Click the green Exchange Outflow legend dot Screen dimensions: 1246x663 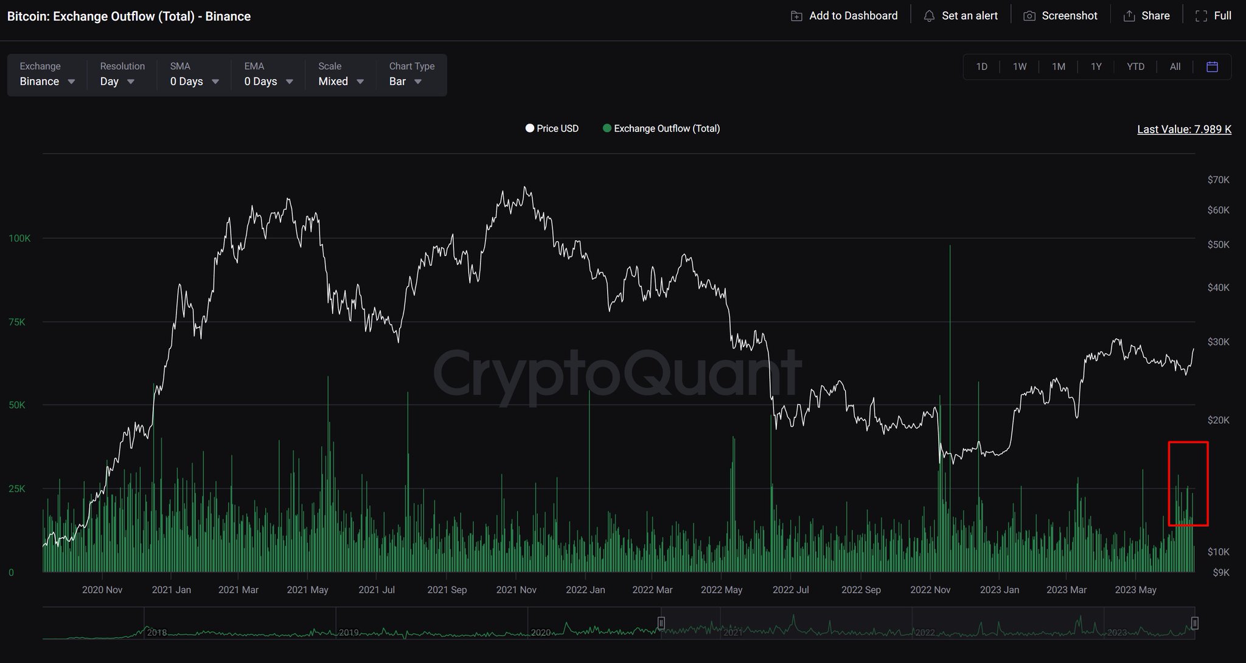[607, 128]
